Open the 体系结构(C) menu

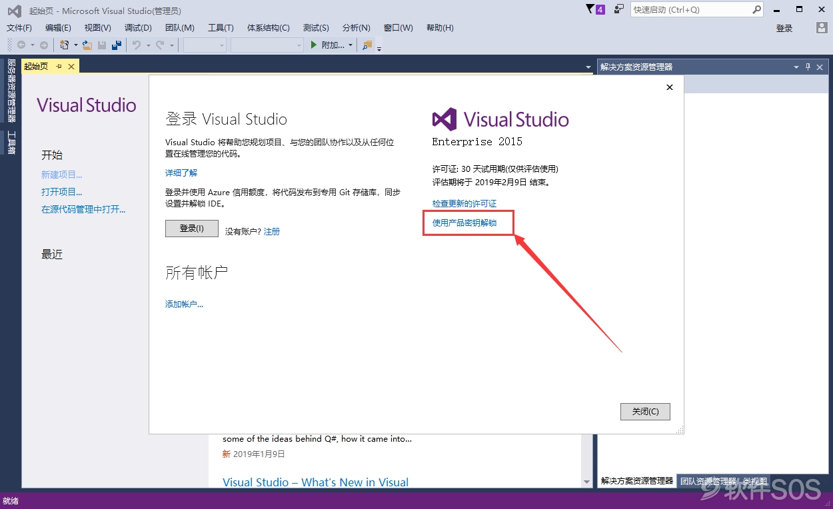tap(269, 28)
